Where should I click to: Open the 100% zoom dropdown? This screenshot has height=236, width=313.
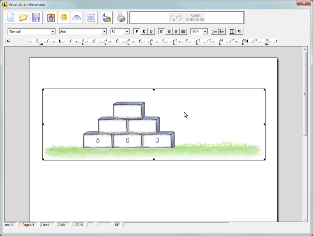(x=205, y=31)
